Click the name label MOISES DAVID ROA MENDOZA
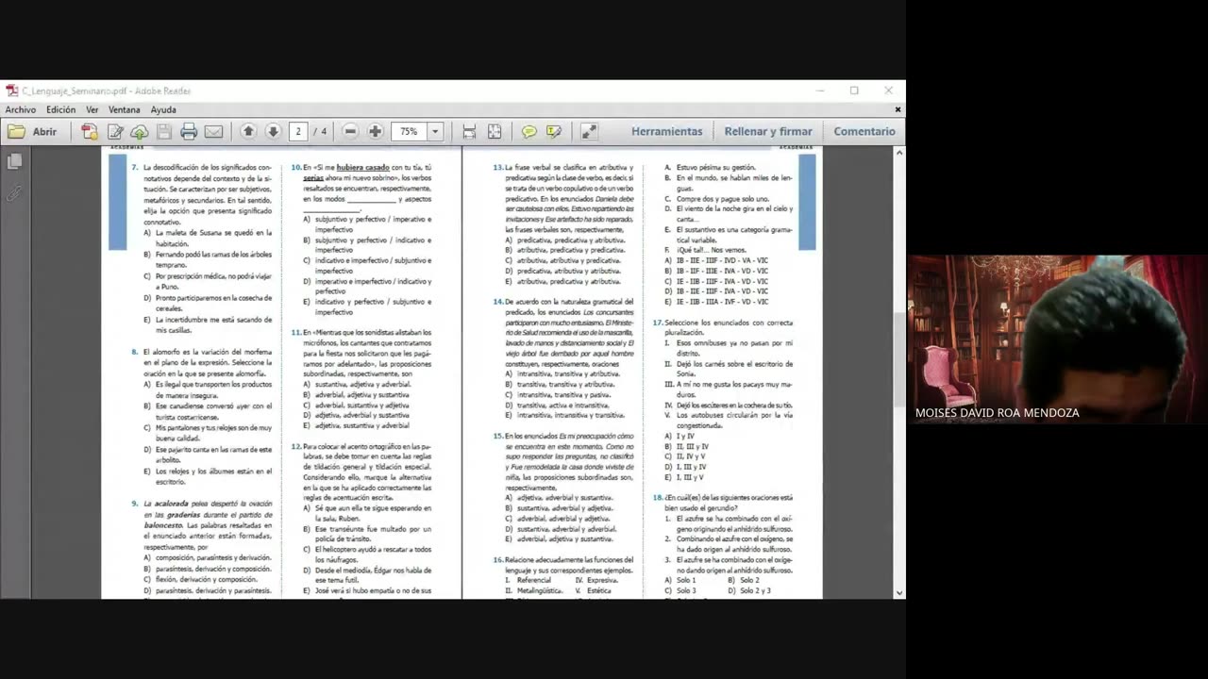The height and width of the screenshot is (679, 1208). [x=997, y=413]
